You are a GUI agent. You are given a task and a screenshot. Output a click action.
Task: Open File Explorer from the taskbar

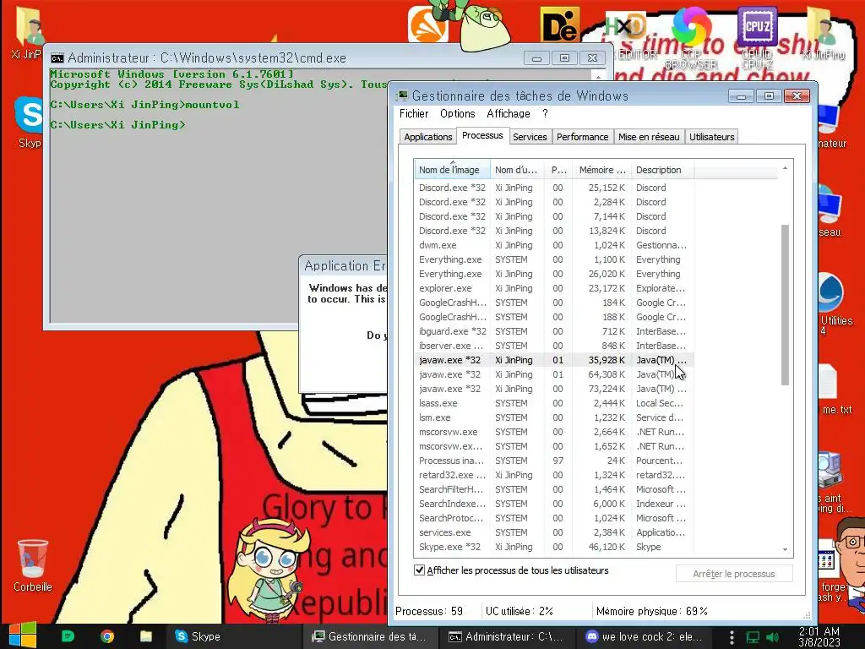click(x=145, y=636)
